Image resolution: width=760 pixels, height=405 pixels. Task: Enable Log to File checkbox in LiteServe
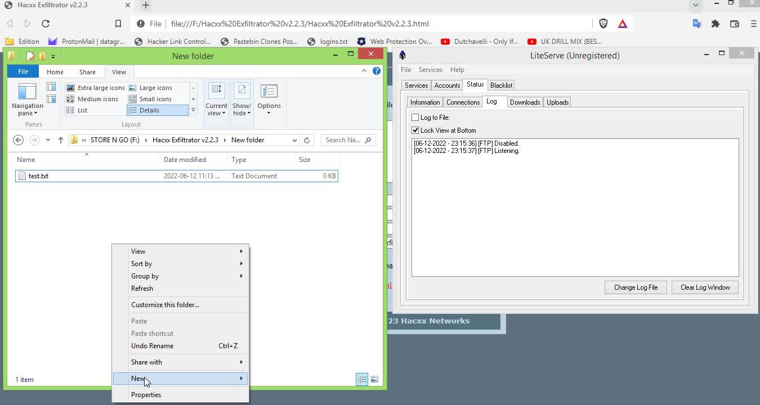[415, 118]
